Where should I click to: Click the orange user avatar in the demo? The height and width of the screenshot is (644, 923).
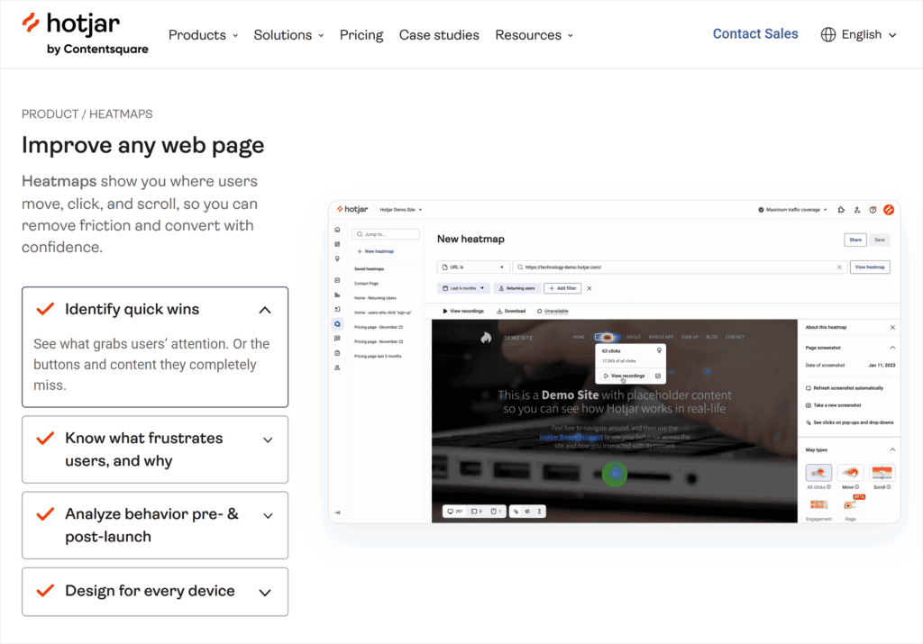point(888,210)
